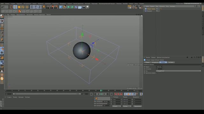Toggle position keyframe recording
Screen dimensions: 204x114
click(125, 94)
